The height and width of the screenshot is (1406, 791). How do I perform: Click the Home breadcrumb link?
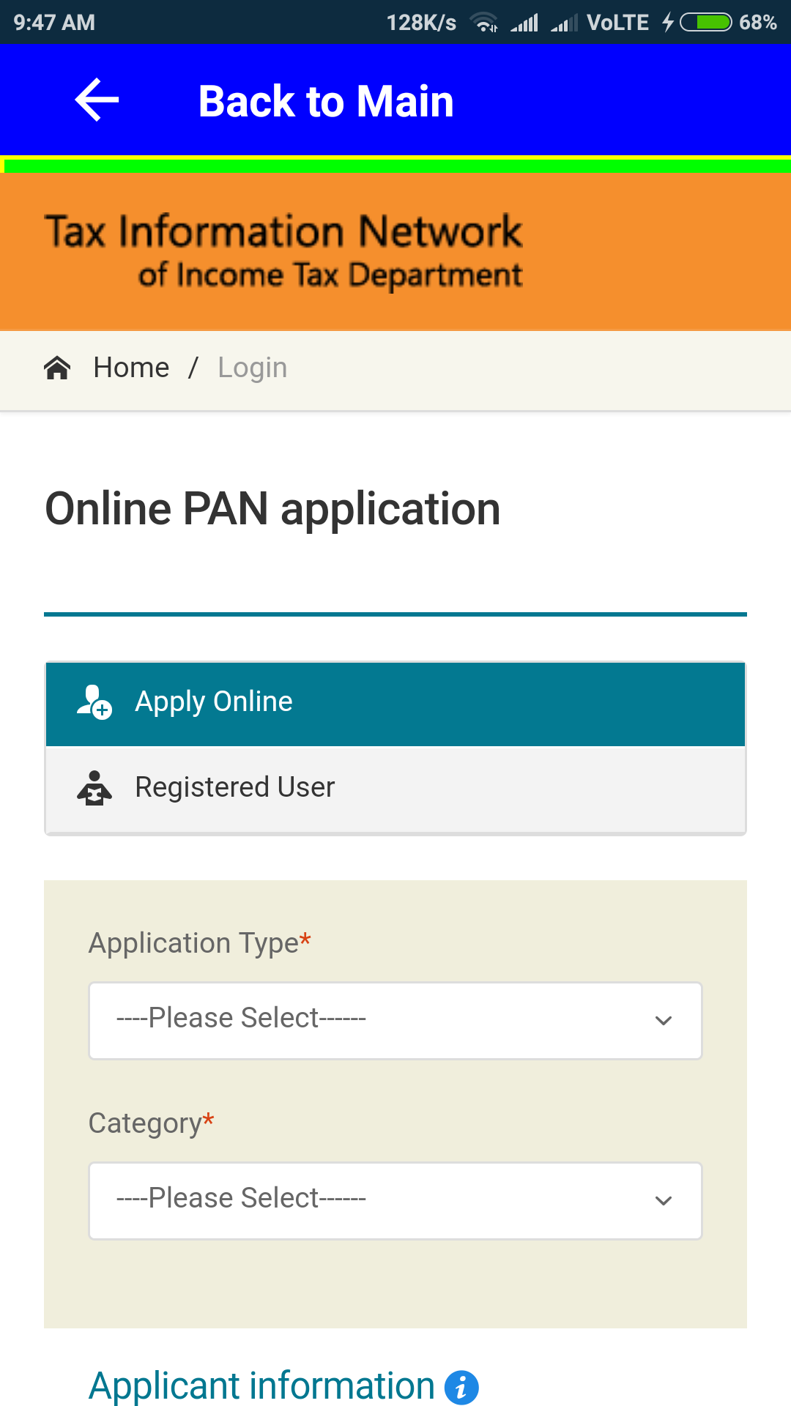click(131, 367)
